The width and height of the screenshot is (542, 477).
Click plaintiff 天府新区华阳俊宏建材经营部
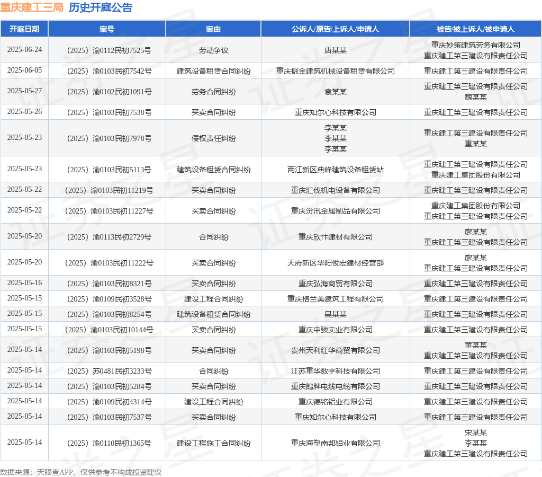pos(335,263)
